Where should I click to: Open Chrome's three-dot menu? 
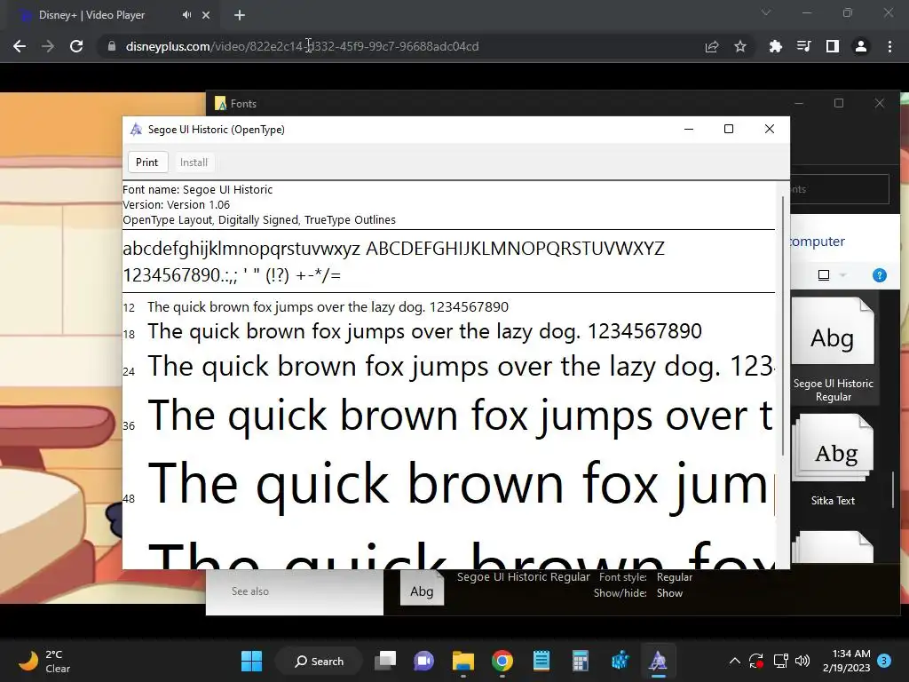889,46
